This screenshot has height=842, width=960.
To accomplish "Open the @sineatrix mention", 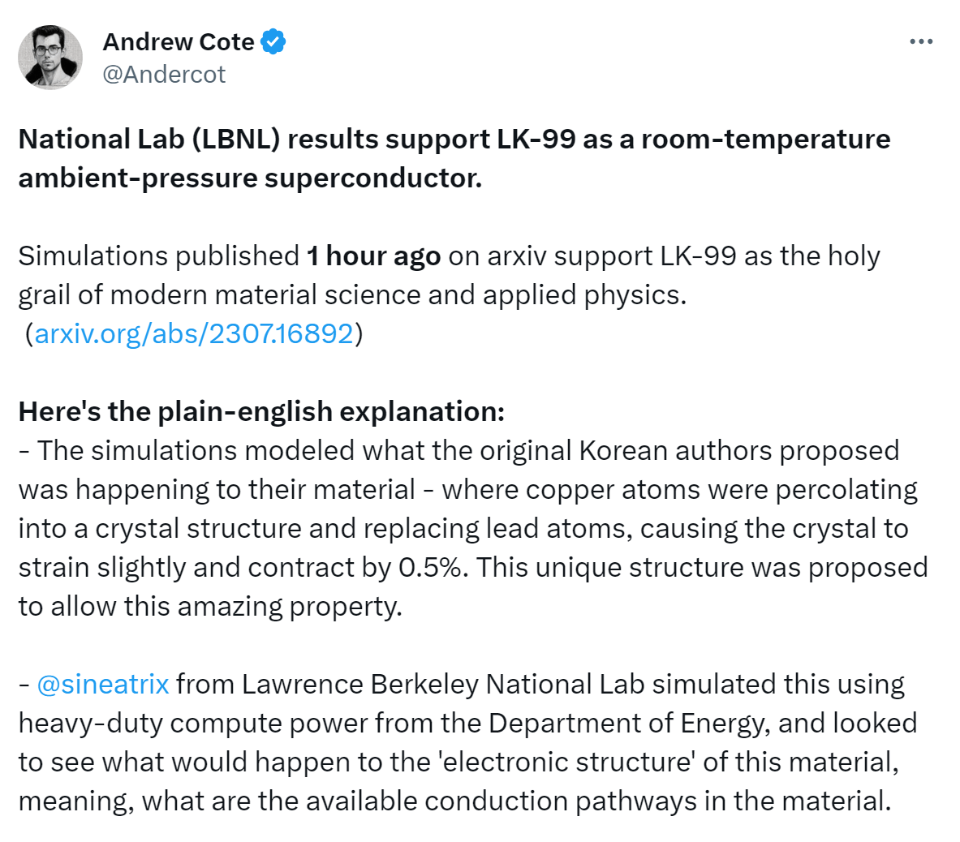I will pos(103,684).
